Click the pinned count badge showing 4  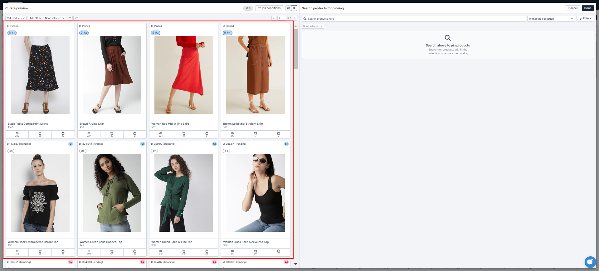click(248, 8)
